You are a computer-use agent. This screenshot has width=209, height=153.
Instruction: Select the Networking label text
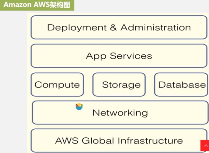(120, 113)
